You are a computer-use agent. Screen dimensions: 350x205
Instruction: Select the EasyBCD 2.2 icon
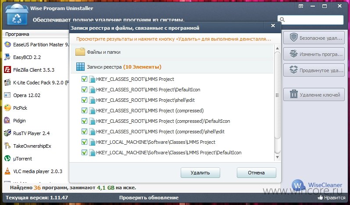coord(7,57)
